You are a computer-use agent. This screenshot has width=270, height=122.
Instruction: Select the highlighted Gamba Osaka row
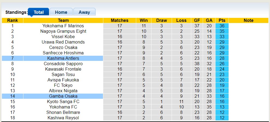pyautogui.click(x=63, y=96)
